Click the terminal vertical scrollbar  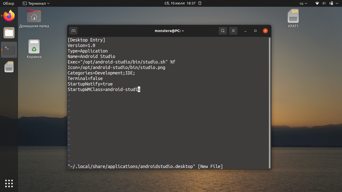pos(270,103)
